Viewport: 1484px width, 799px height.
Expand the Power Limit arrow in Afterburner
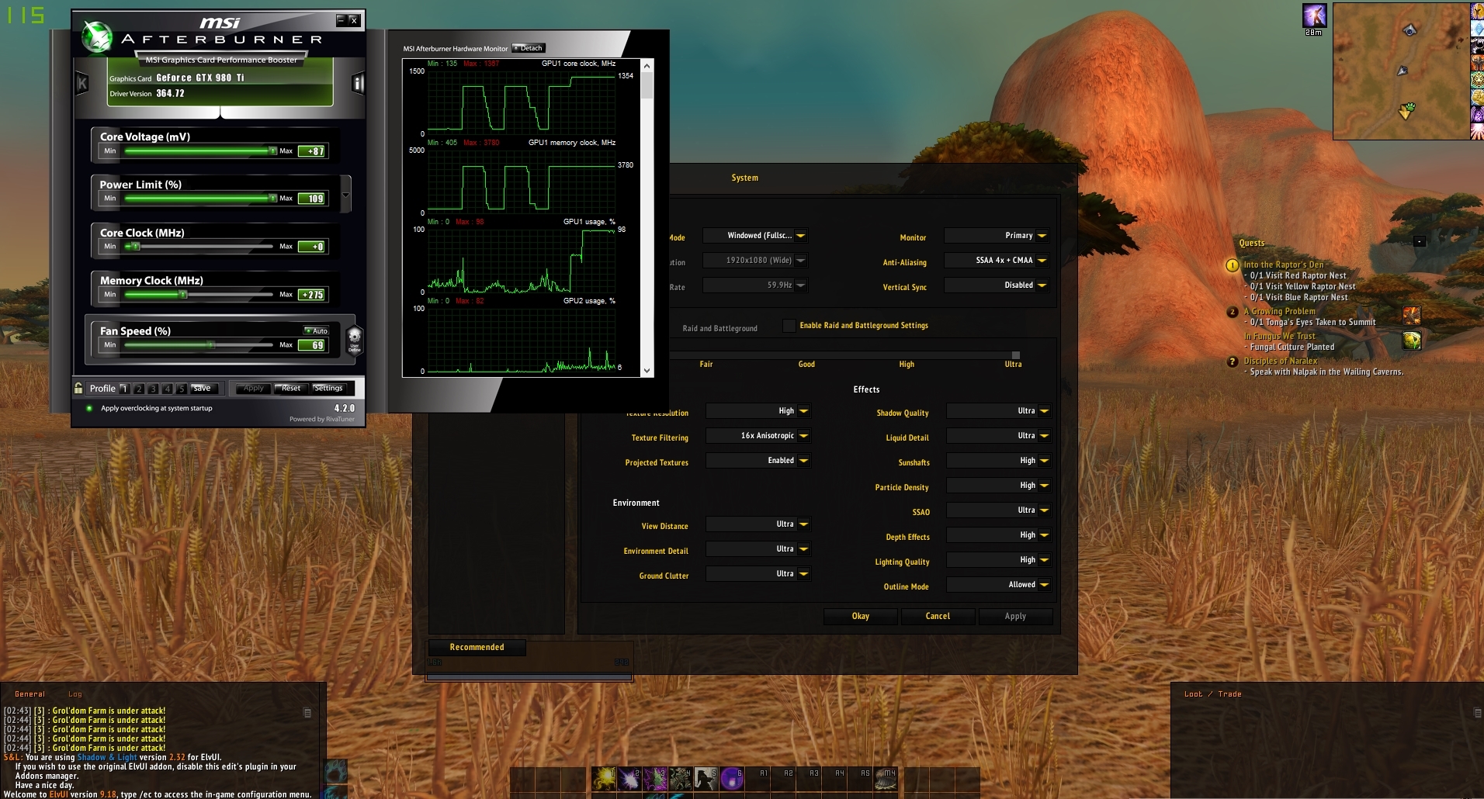[346, 193]
